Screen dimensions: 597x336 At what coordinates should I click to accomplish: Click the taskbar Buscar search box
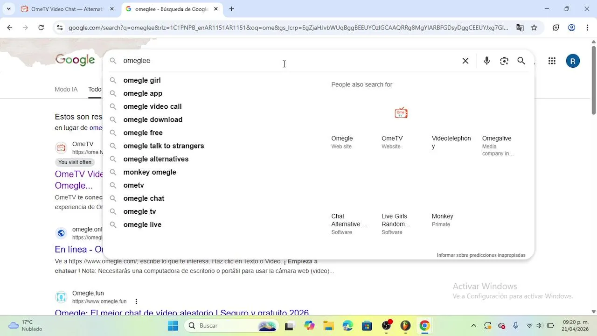coord(231,326)
